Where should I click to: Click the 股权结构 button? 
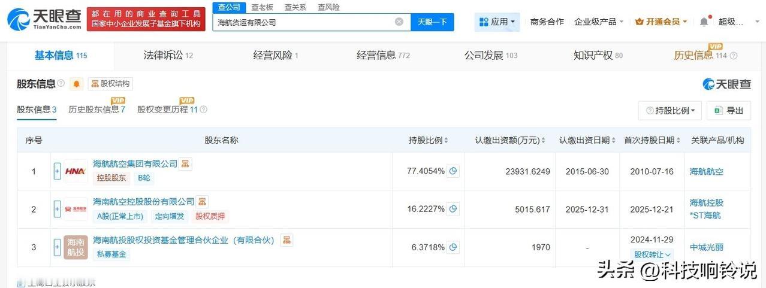coord(110,84)
